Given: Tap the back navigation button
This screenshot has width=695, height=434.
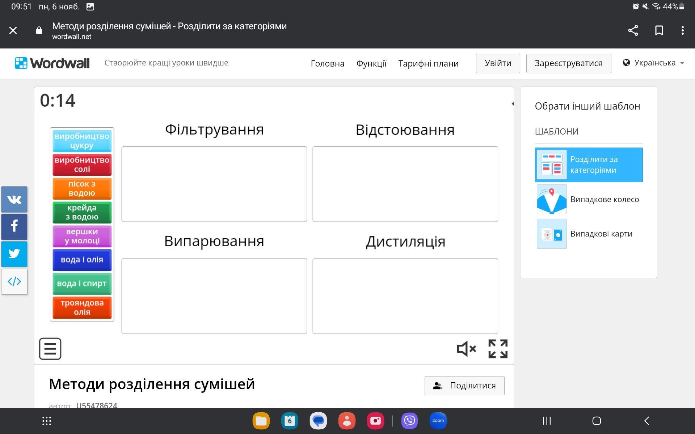Looking at the screenshot, I should click(647, 421).
